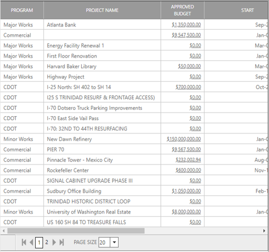This screenshot has height=252, width=269.
Task: Open $0.00 budget for Energy Facility Renewal 1
Action: 195,45
